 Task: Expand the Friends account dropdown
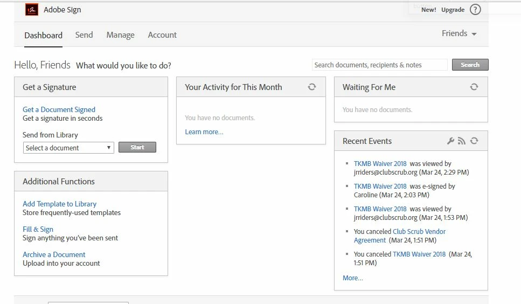(459, 33)
